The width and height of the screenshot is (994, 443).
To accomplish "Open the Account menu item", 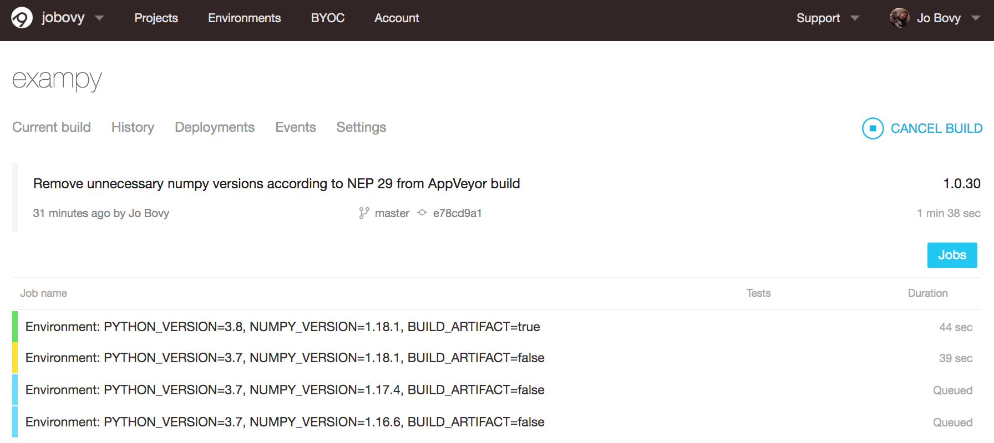I will pos(397,18).
